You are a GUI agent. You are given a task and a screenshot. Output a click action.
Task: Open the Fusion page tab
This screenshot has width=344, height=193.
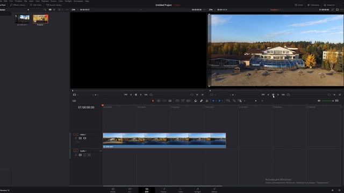pos(163,190)
